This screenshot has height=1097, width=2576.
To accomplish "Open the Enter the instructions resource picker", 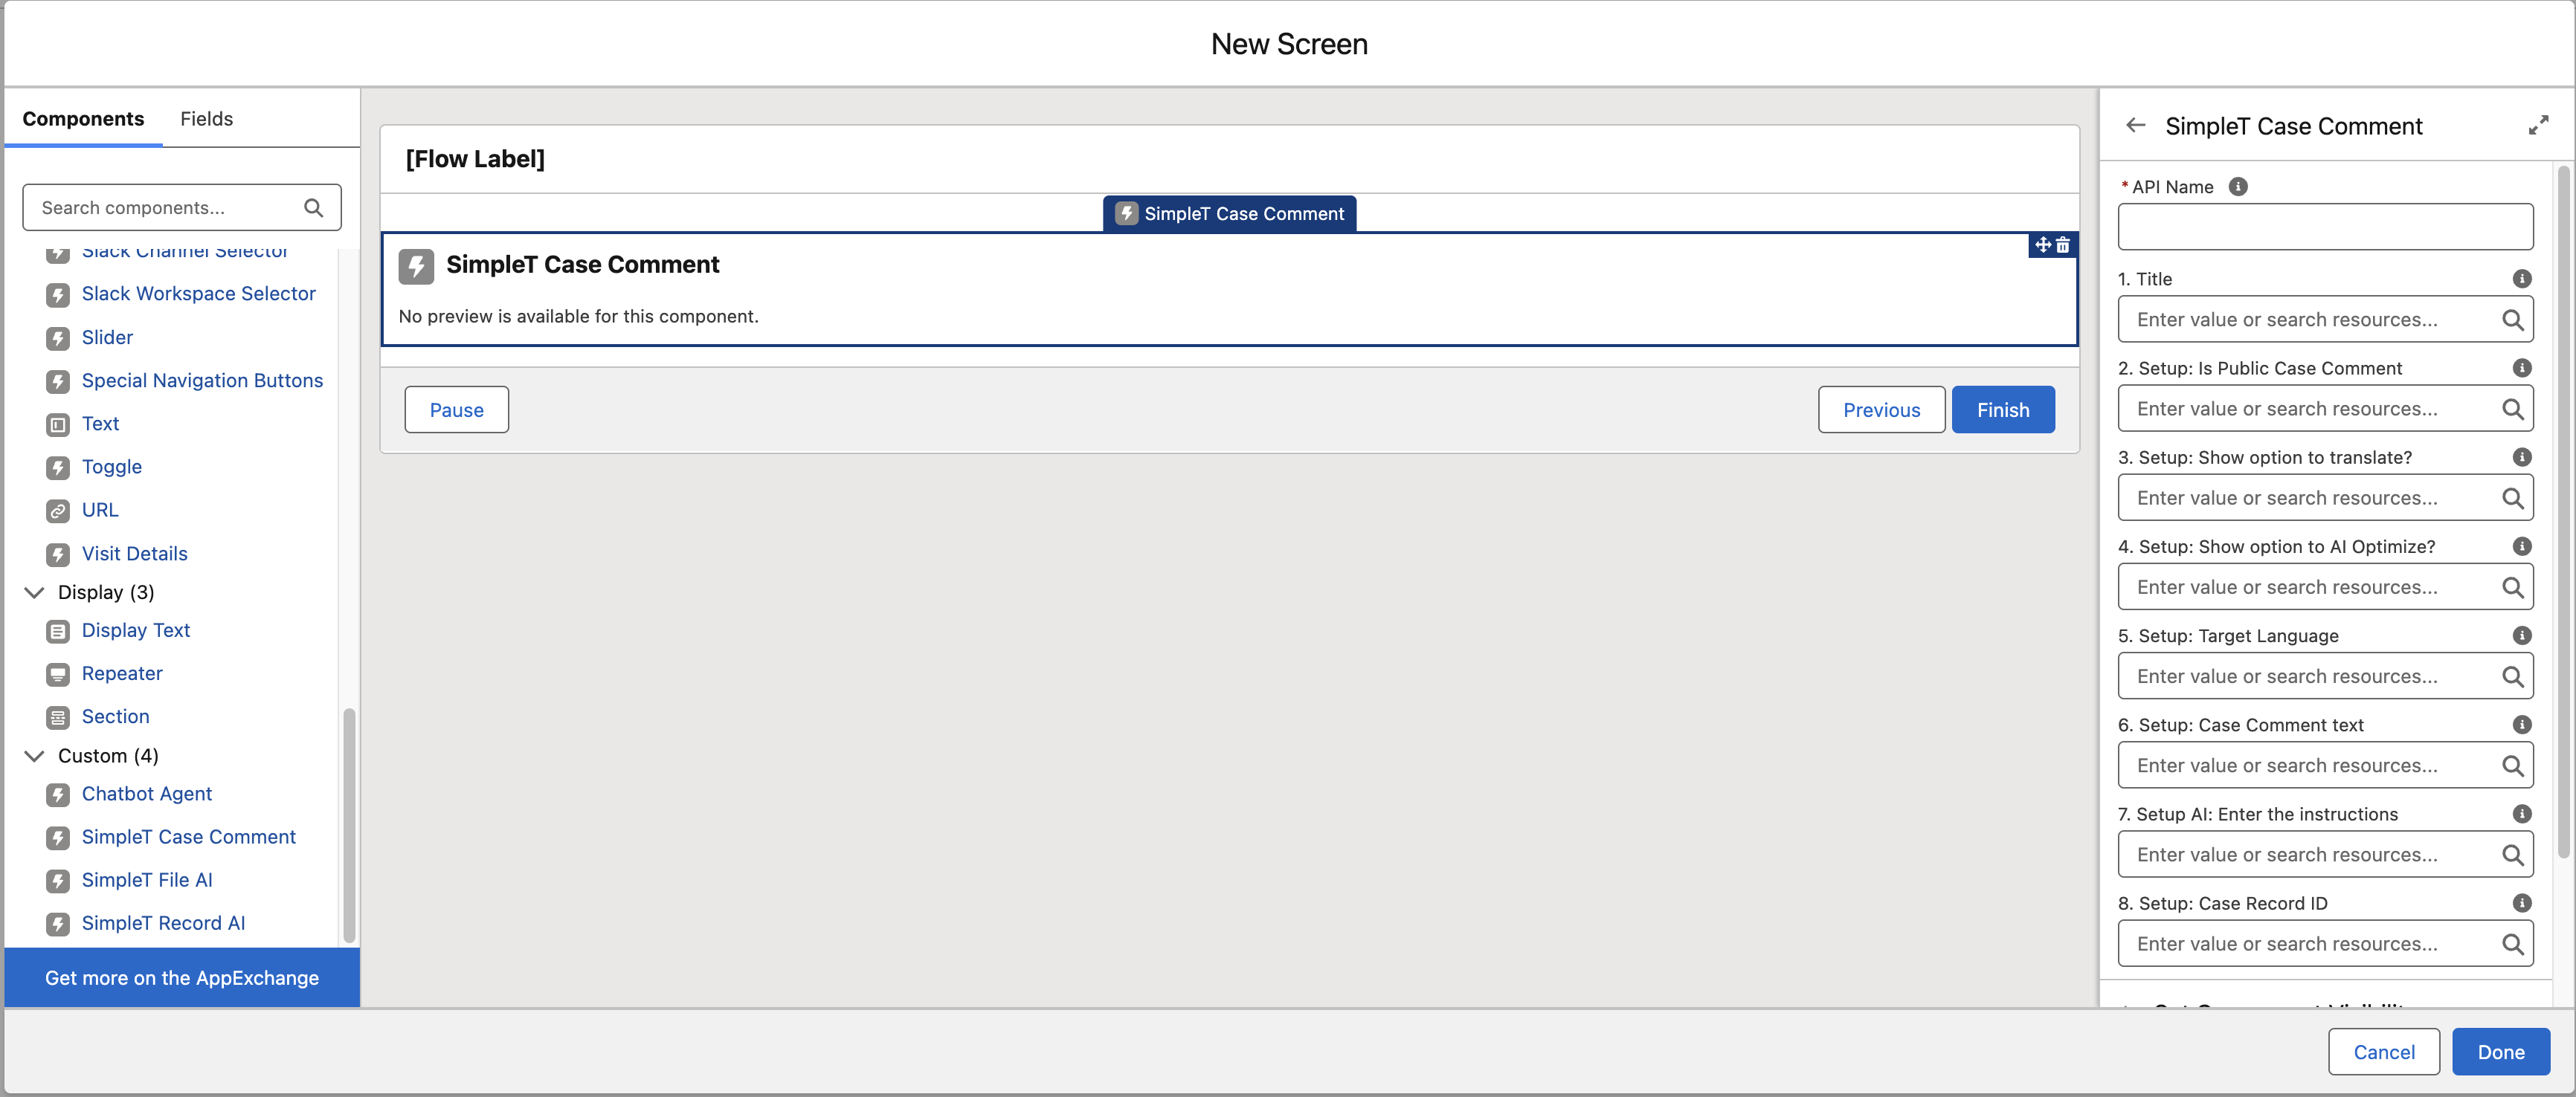I will 2325,854.
